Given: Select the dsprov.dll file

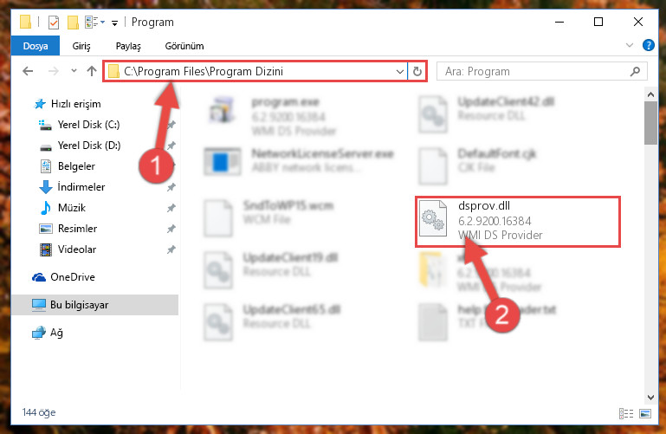Looking at the screenshot, I should 518,221.
